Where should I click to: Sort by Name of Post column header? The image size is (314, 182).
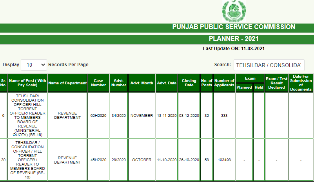click(27, 83)
